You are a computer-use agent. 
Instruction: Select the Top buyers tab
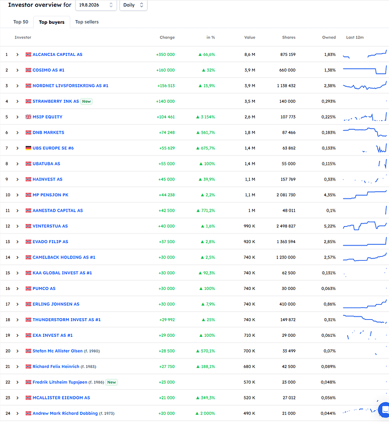(52, 22)
